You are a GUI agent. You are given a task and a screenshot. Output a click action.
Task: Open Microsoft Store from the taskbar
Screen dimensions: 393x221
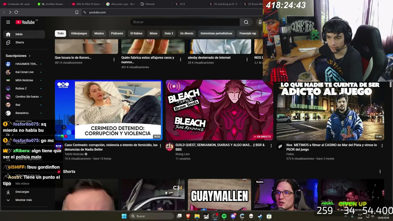point(269,216)
